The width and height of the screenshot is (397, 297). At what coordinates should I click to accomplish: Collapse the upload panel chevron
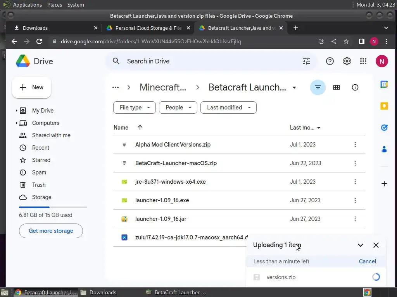pos(360,245)
